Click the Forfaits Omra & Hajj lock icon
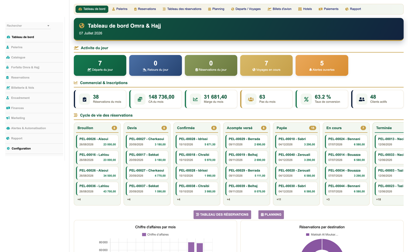Image resolution: width=408 pixels, height=252 pixels. [8, 67]
